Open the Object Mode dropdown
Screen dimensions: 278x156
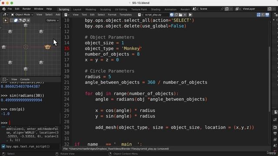(22, 15)
